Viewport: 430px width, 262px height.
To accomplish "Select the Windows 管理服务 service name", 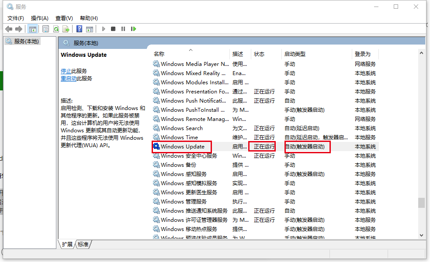I will point(184,202).
